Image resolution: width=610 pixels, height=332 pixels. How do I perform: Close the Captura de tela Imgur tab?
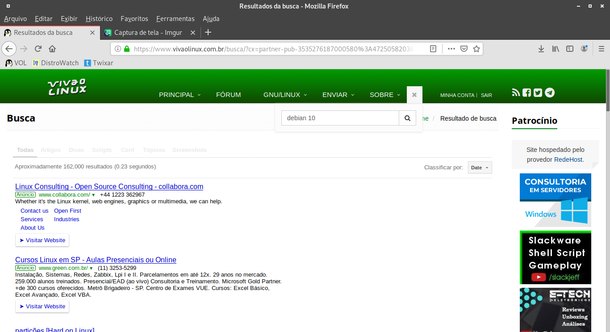point(193,33)
